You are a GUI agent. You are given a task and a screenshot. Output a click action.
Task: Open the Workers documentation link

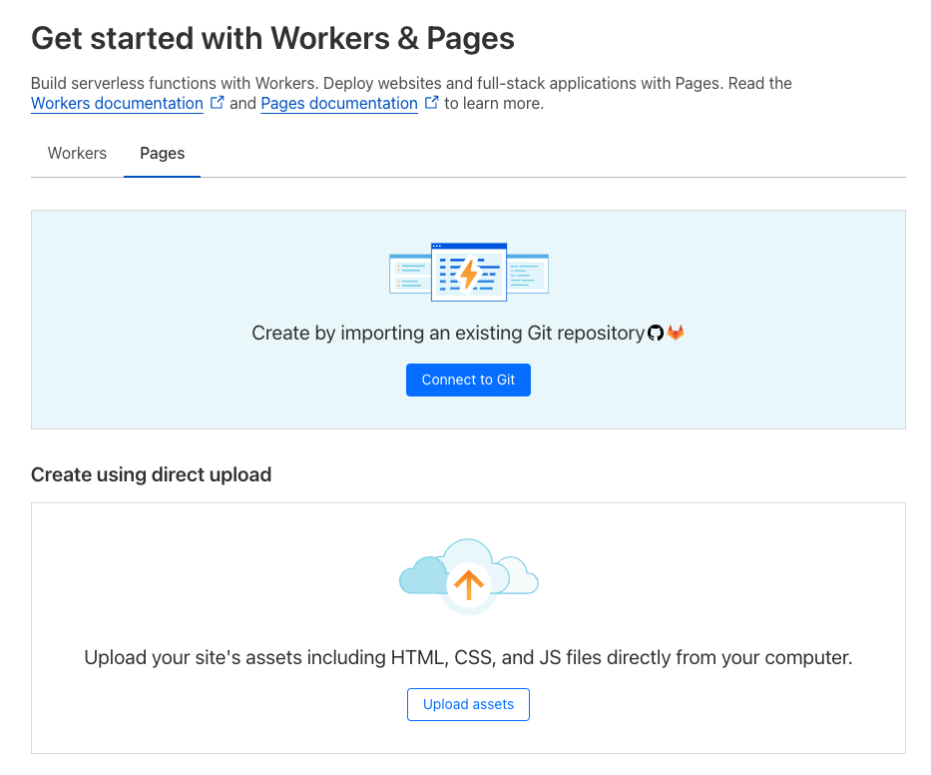tap(117, 104)
